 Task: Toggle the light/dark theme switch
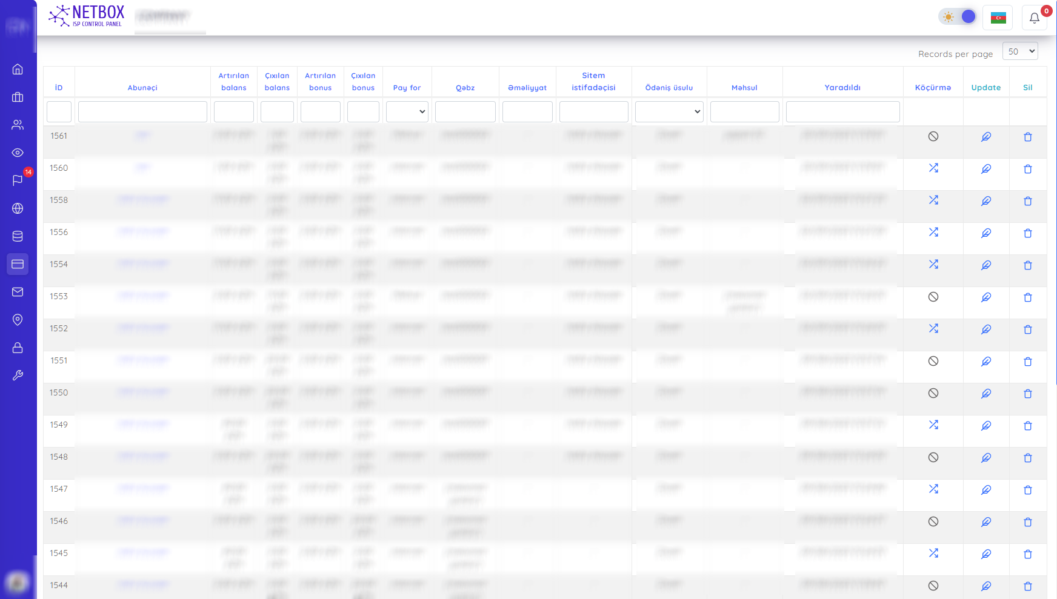958,17
